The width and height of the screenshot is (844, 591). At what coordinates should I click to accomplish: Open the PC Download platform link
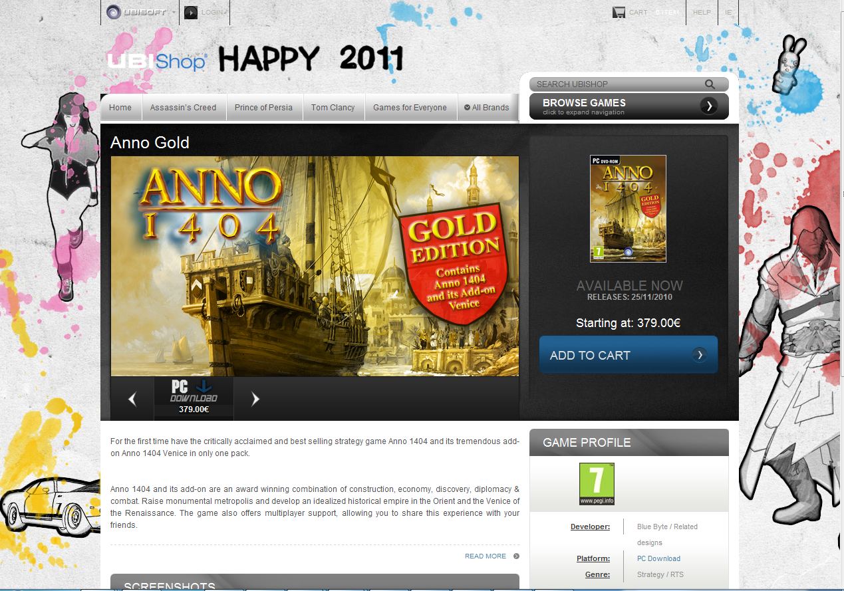coord(658,559)
